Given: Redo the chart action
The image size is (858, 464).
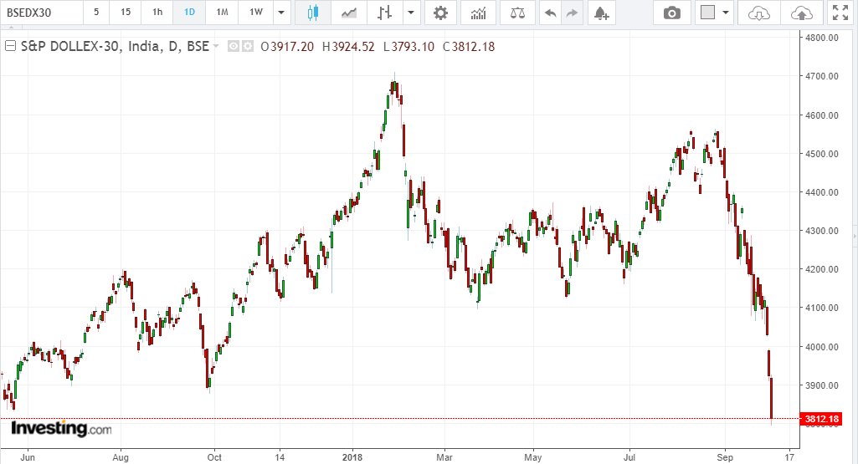Looking at the screenshot, I should [x=572, y=13].
